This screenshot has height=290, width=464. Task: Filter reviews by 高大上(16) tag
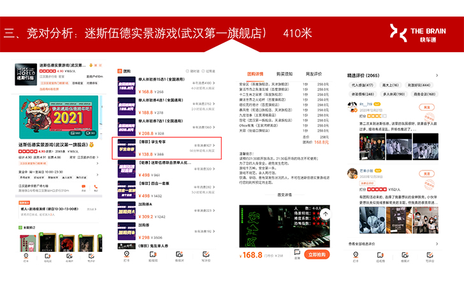(390, 85)
